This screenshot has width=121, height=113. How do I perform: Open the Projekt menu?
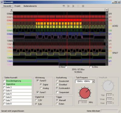point(17,6)
